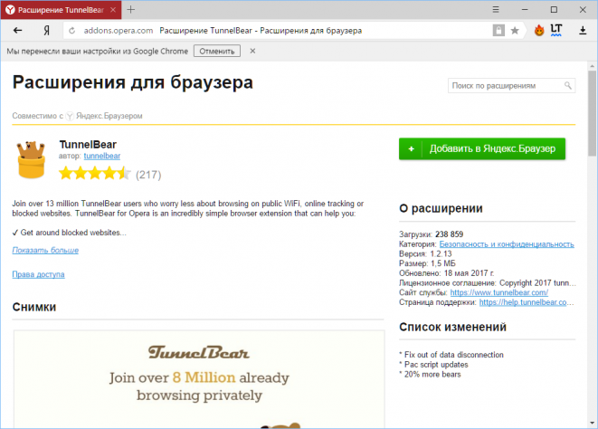598x429 pixels.
Task: Click the star rating for TunnelBear
Action: pos(94,174)
